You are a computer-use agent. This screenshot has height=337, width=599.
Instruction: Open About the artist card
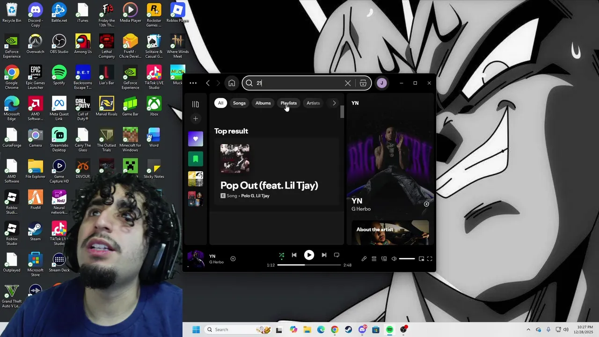coord(390,233)
